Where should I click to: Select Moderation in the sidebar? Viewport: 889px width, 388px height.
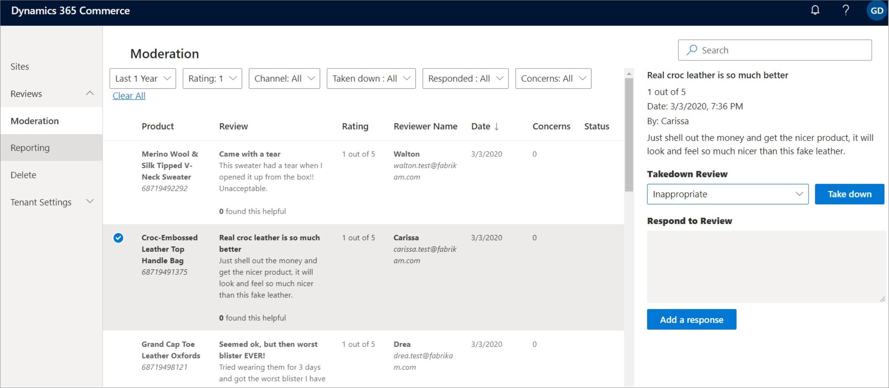pos(51,121)
